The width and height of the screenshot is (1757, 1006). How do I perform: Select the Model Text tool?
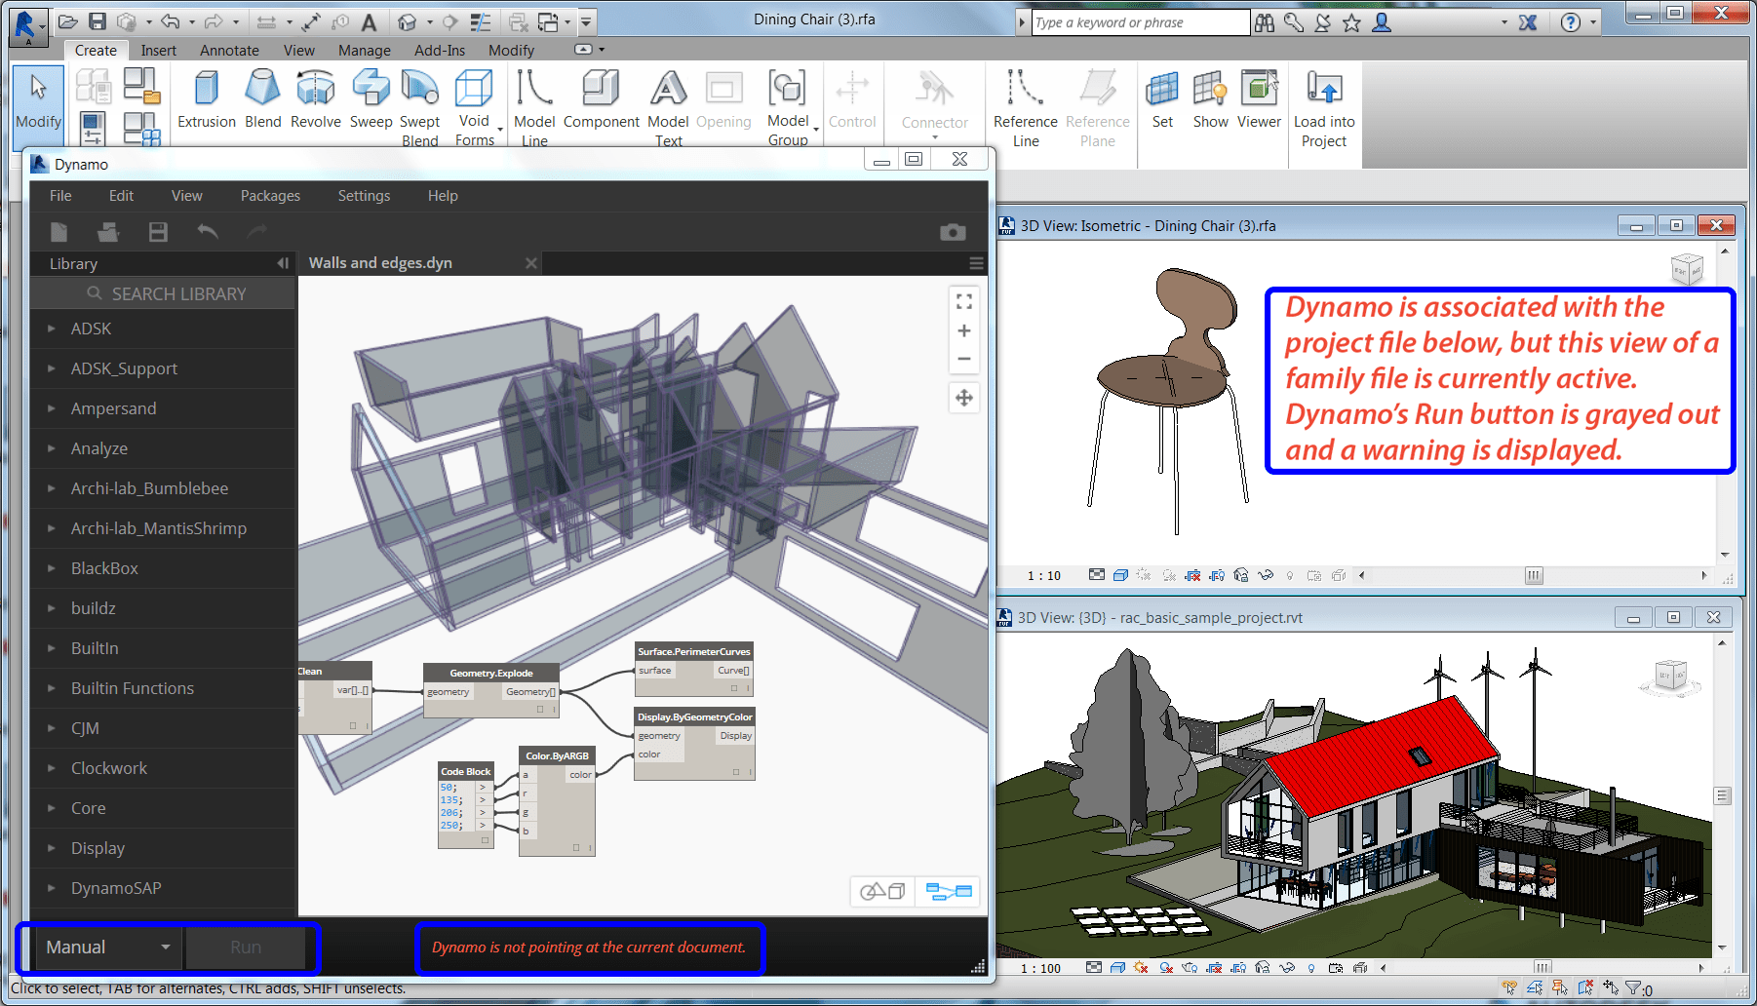point(669,107)
